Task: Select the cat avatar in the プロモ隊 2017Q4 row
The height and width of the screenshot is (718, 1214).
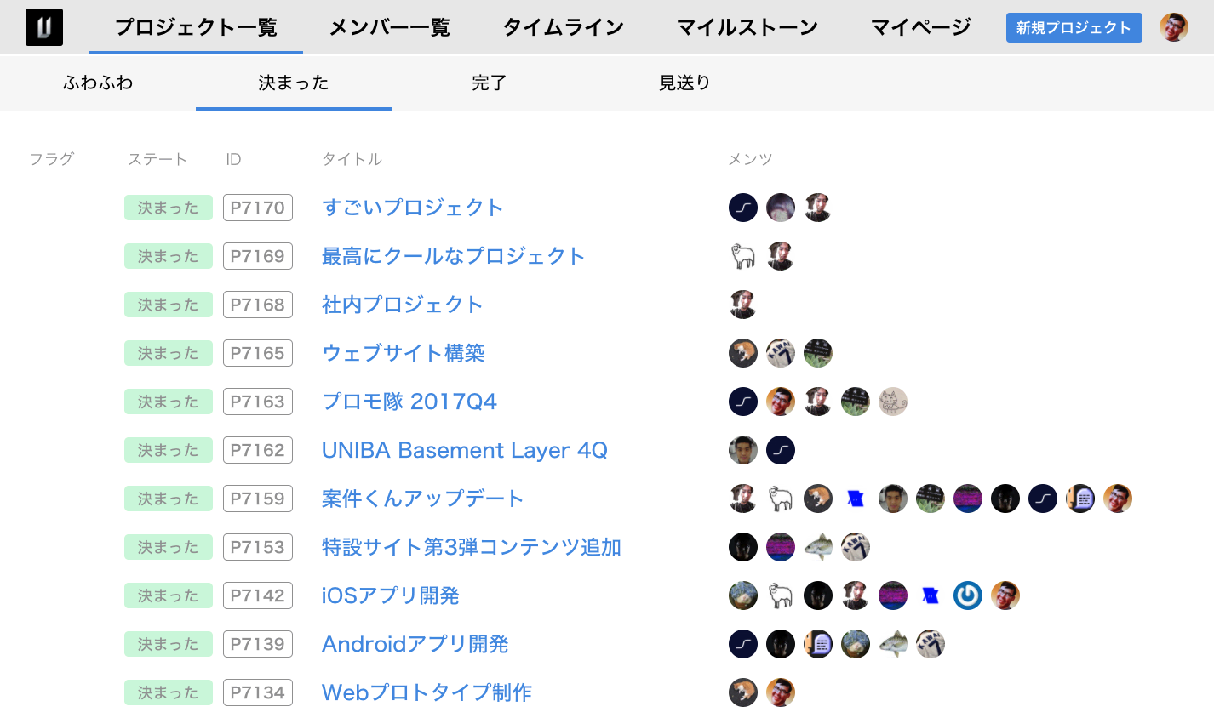Action: (893, 402)
